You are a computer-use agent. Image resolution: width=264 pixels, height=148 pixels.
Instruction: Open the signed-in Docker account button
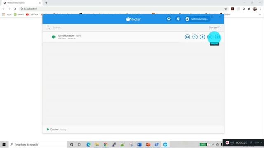tap(197, 19)
